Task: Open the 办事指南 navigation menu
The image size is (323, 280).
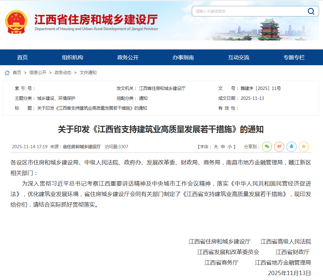Action: (x=183, y=58)
